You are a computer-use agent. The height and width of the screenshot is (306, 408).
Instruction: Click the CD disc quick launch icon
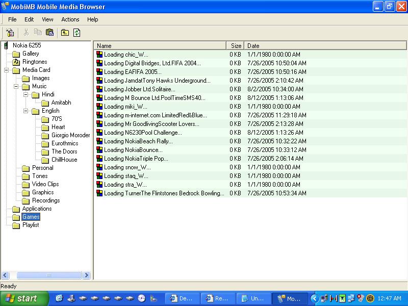tap(142, 298)
